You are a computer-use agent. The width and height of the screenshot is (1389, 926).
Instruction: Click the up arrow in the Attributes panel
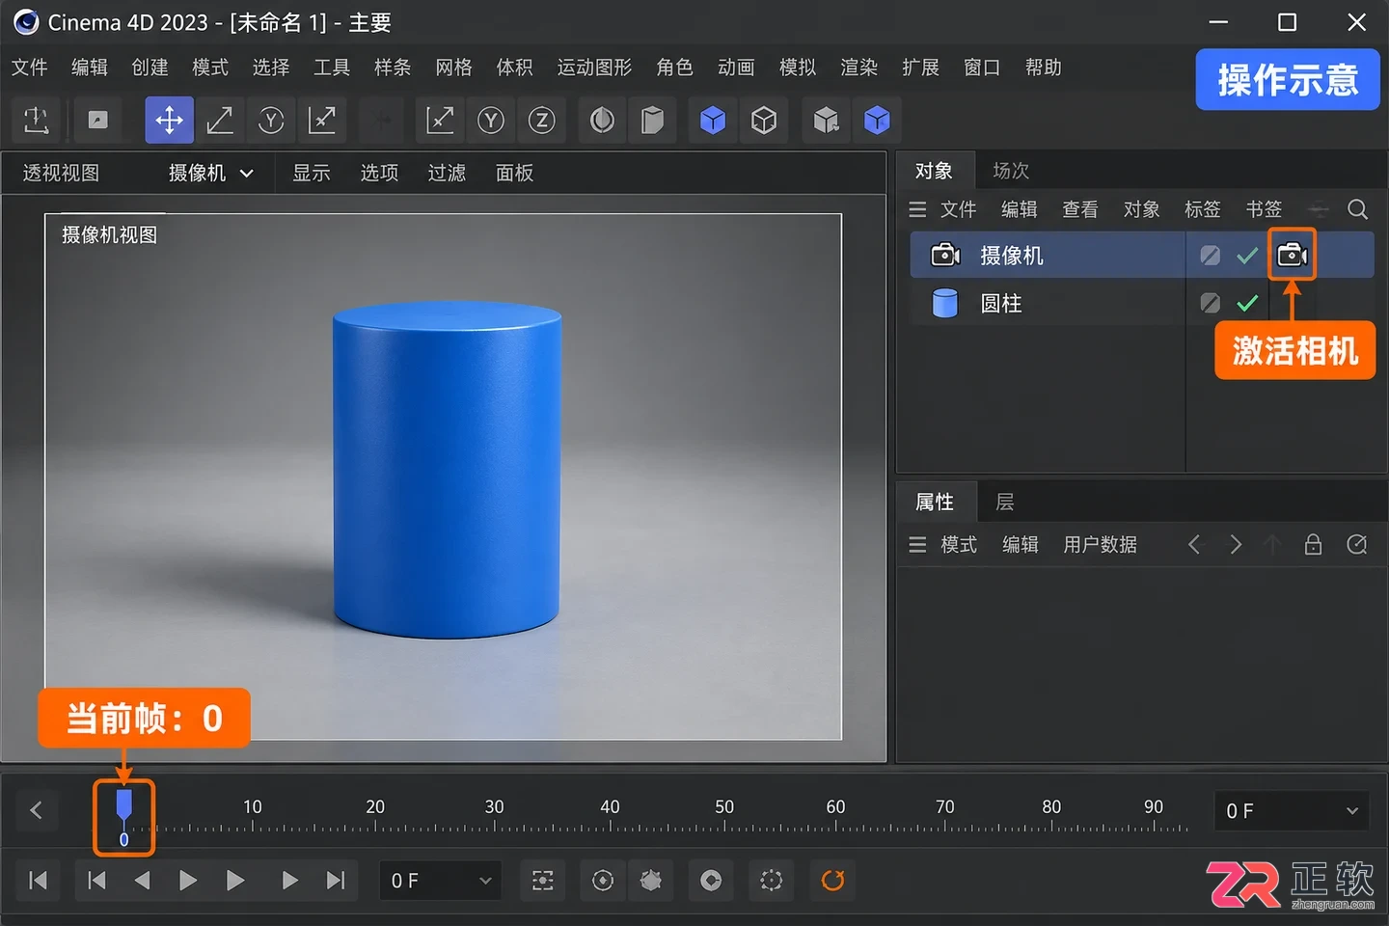click(1272, 545)
